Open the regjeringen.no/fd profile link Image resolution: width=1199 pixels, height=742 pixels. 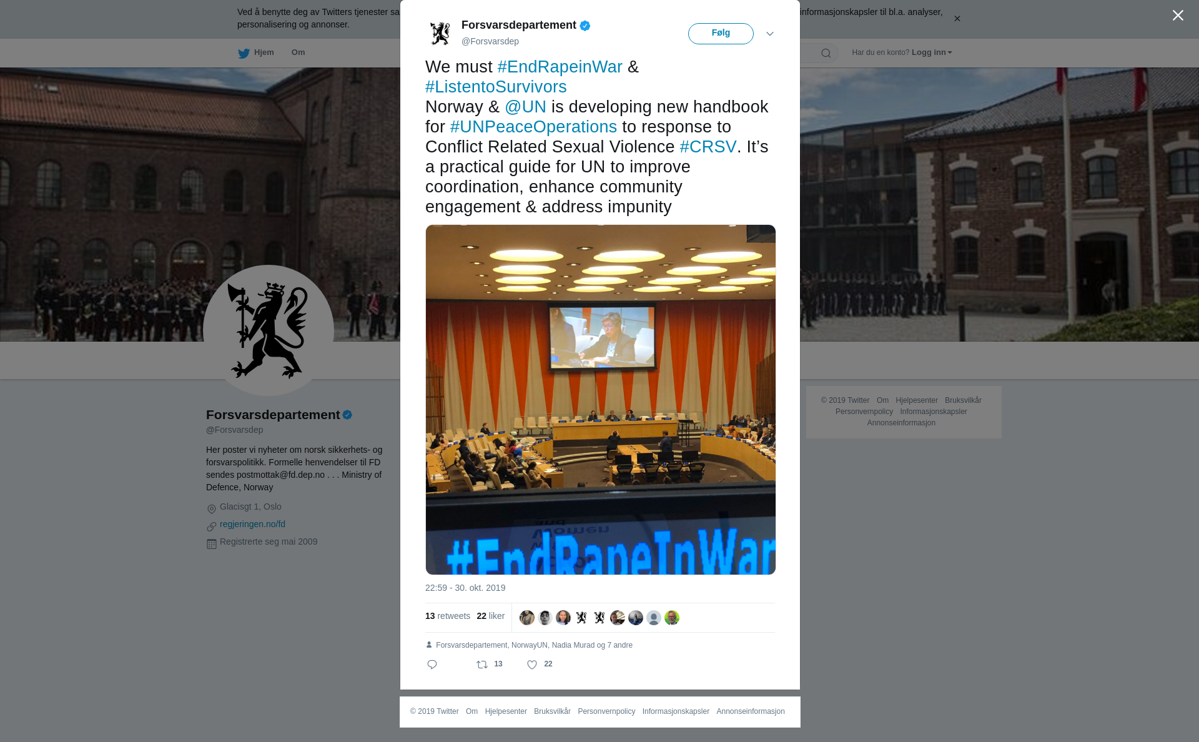[252, 524]
